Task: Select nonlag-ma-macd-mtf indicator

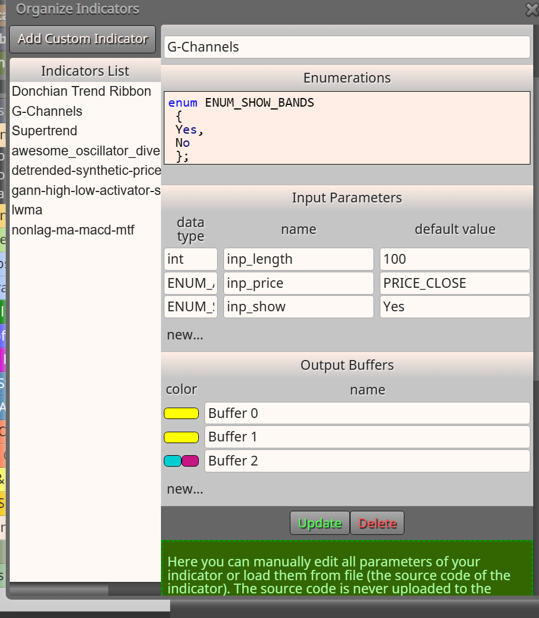Action: (x=73, y=230)
